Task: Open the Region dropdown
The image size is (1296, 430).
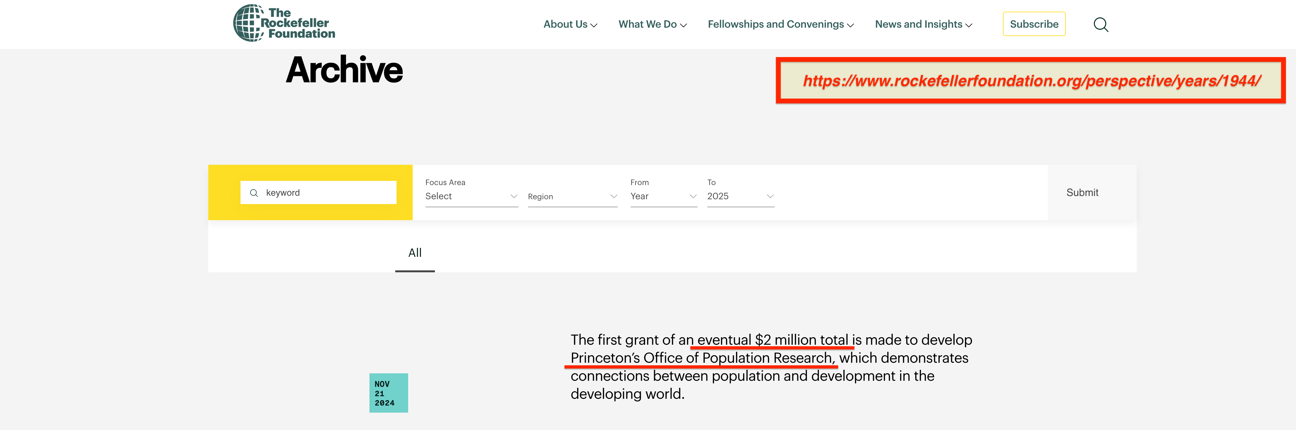Action: [573, 196]
